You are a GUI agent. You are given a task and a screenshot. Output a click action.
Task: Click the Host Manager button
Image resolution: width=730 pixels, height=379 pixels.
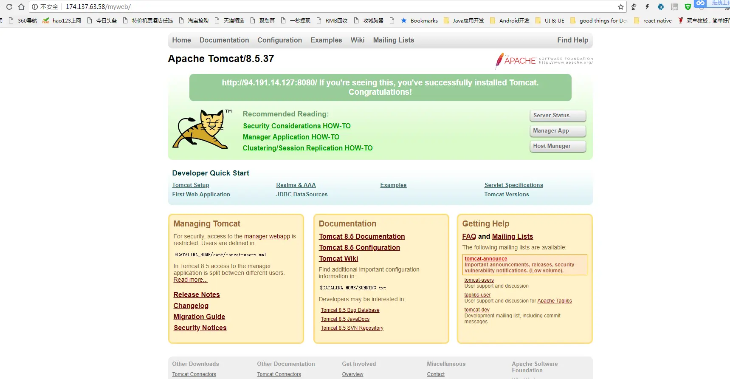[558, 146]
